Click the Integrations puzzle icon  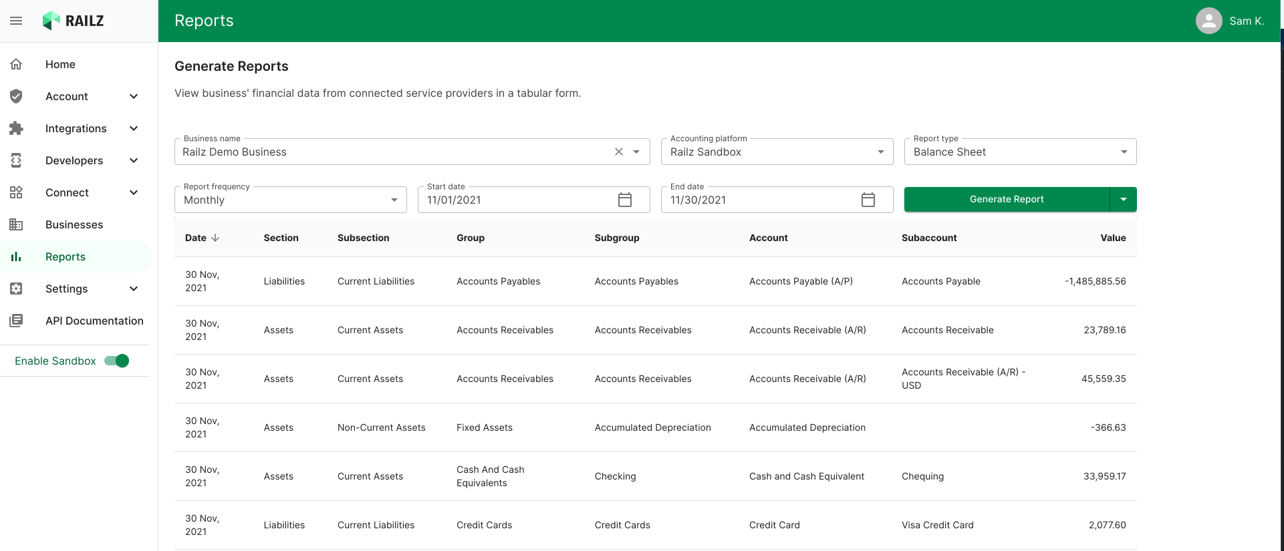click(x=16, y=128)
